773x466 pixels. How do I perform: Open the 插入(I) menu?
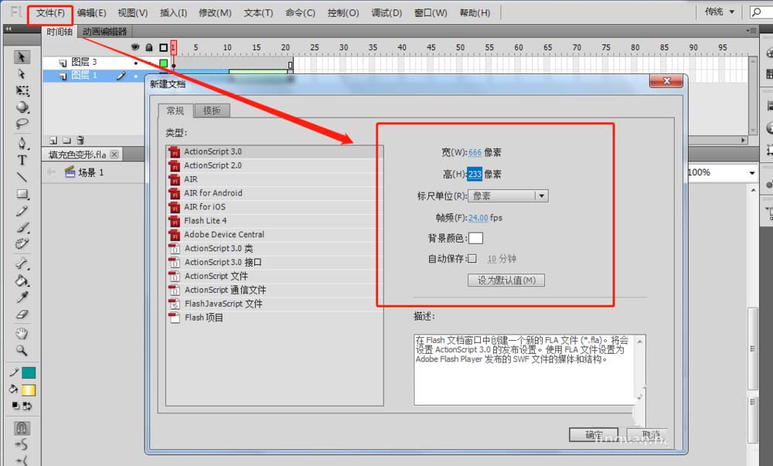coord(173,13)
